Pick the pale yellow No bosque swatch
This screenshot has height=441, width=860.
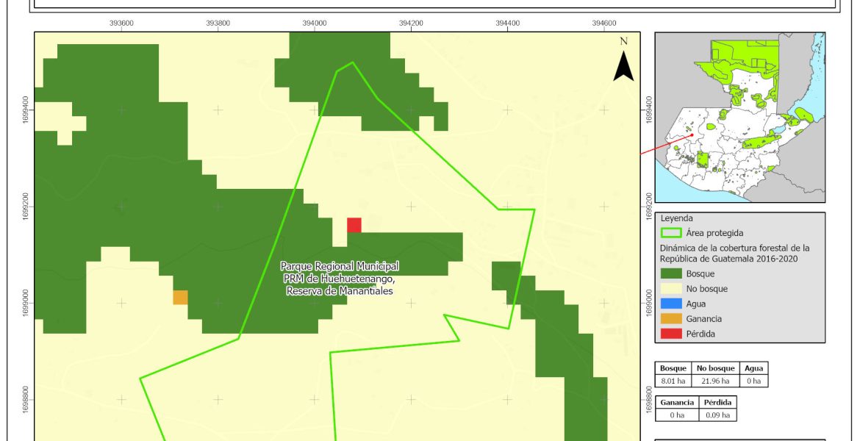pos(670,289)
